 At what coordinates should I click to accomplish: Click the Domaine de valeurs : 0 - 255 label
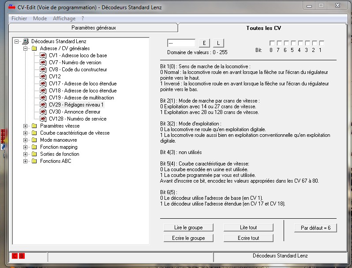(x=197, y=52)
